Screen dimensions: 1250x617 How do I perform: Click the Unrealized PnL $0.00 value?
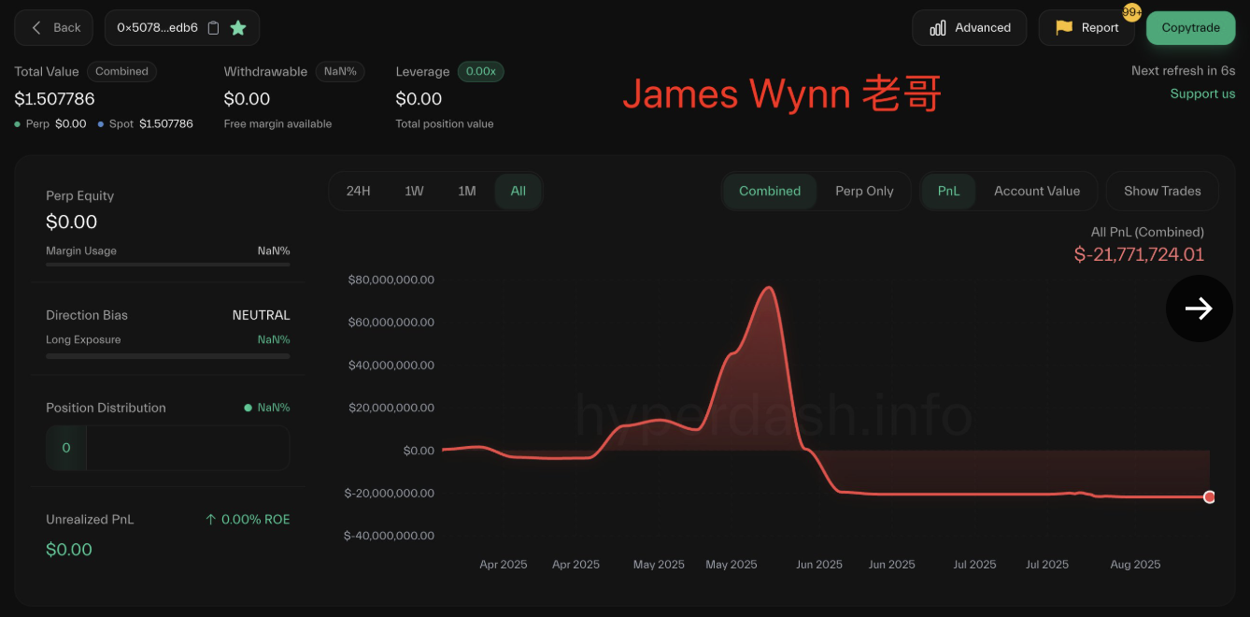point(69,550)
